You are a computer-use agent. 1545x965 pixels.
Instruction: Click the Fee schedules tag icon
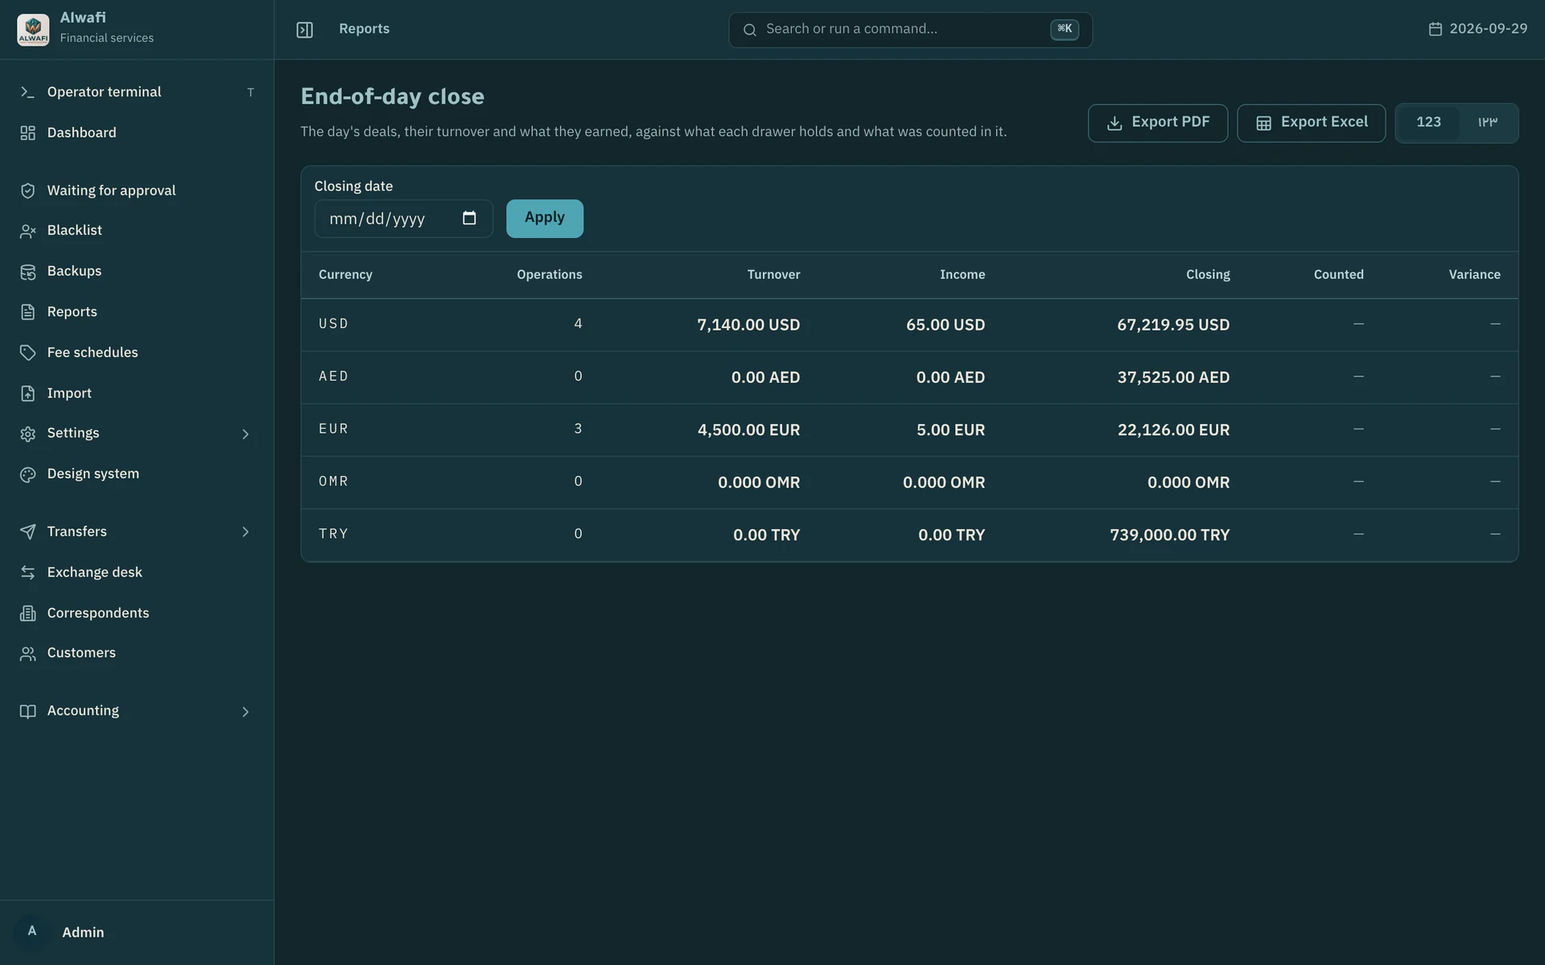point(27,352)
